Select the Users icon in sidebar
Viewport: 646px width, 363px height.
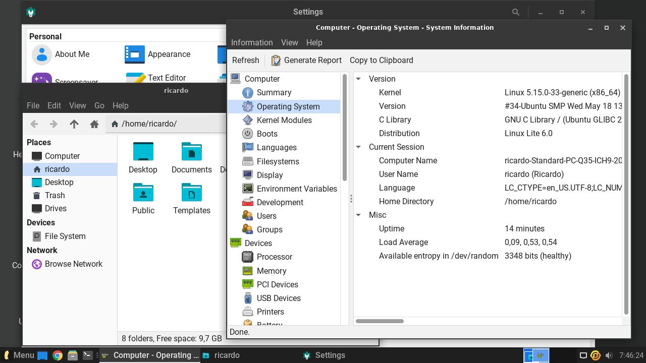[247, 216]
